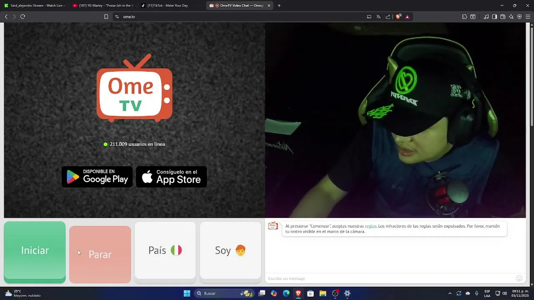Click the share page icon

(388, 17)
